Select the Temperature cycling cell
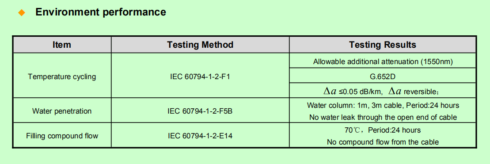Screen dimensions: 490x164 (62, 76)
